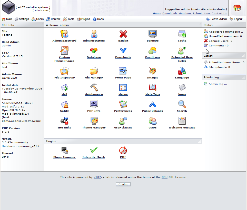
Task: Open the Tools menu
Action: click(68, 19)
